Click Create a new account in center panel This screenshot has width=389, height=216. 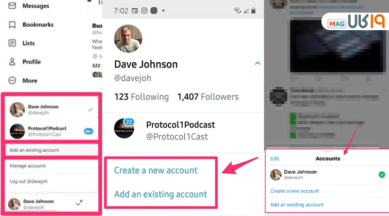[x=156, y=170]
